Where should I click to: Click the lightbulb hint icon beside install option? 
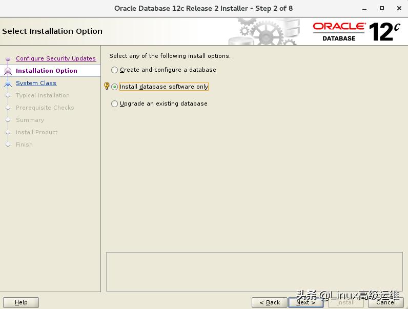(107, 86)
